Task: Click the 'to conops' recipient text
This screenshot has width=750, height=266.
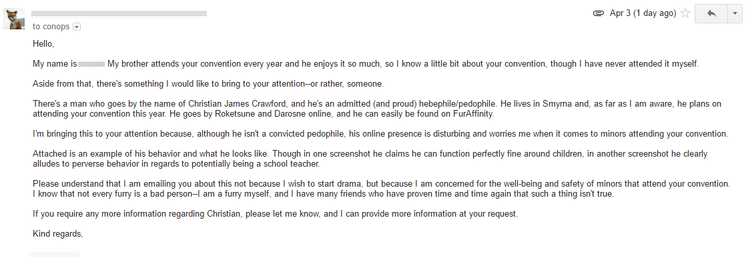Action: click(51, 27)
